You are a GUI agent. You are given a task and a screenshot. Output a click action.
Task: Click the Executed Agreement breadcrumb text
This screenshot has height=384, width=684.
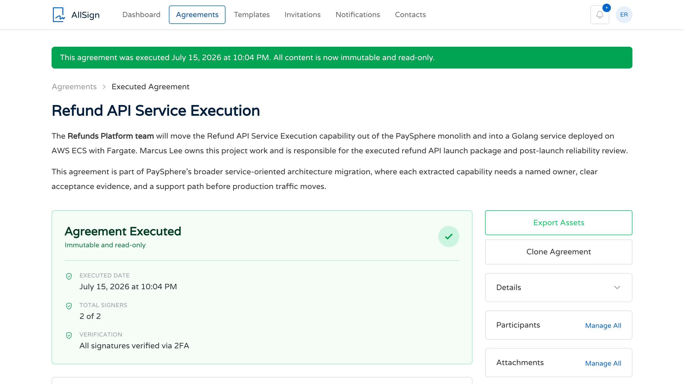click(x=150, y=87)
